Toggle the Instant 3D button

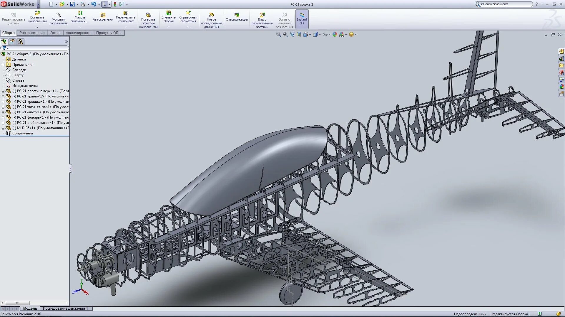tap(302, 19)
